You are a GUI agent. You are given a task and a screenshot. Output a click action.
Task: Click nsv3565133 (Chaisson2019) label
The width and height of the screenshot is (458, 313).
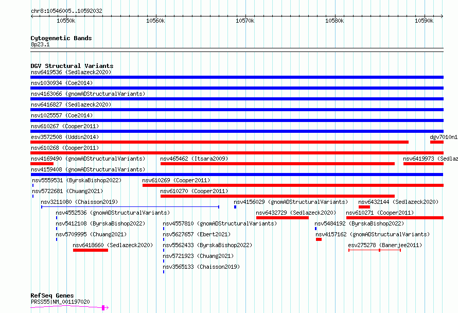[x=201, y=267]
